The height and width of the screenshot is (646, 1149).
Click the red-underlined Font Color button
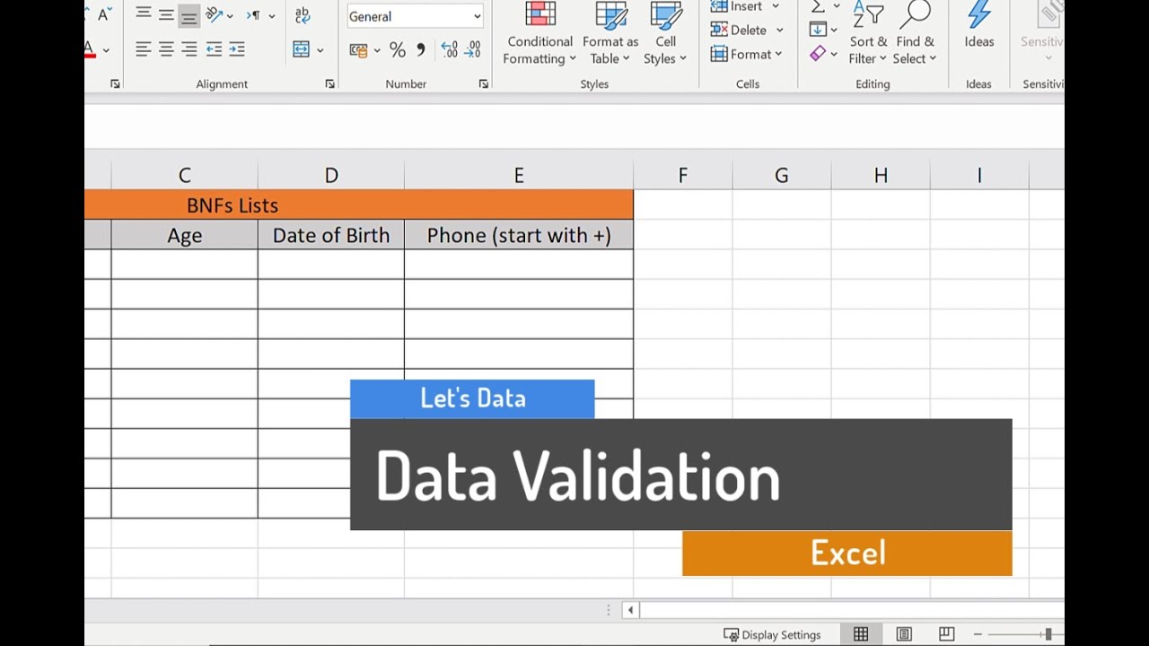[x=90, y=50]
